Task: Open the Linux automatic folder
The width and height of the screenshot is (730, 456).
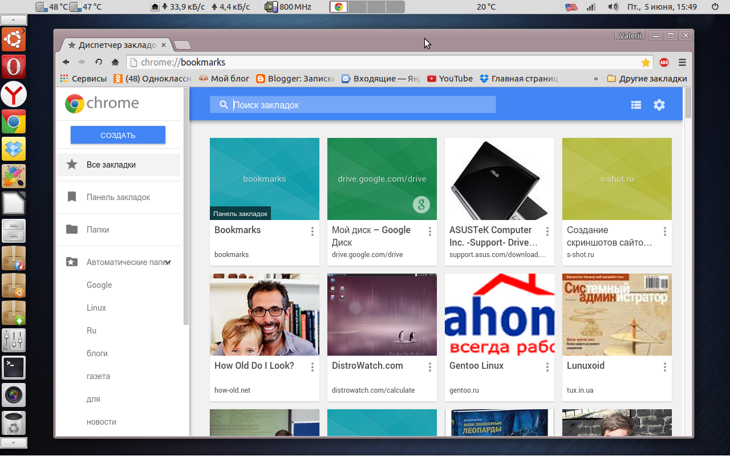Action: coord(96,308)
